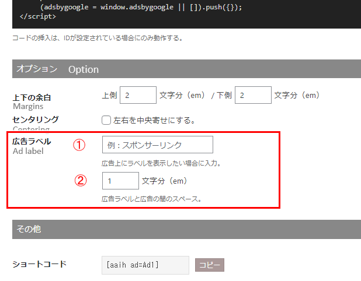Click the closing </script> tag line
This screenshot has height=281, width=361.
38,16
